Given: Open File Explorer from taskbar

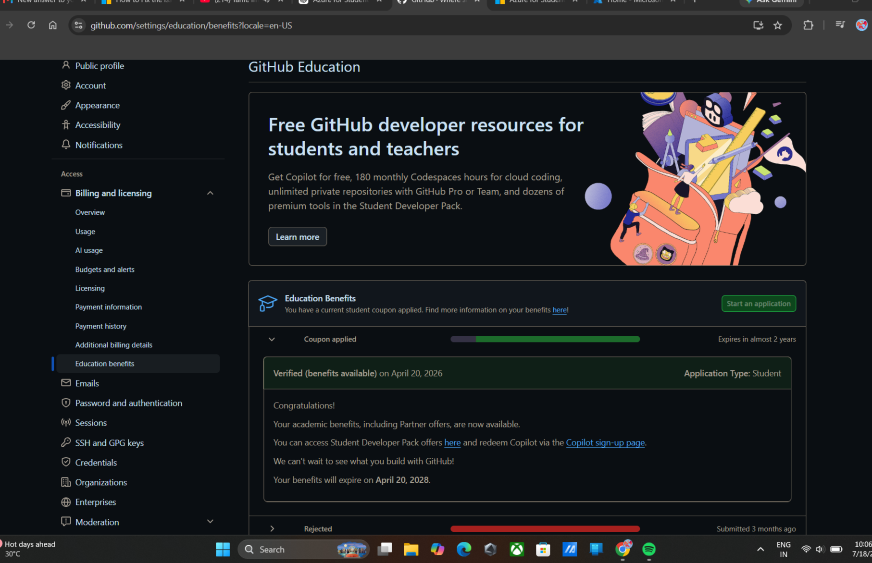Looking at the screenshot, I should [x=411, y=549].
